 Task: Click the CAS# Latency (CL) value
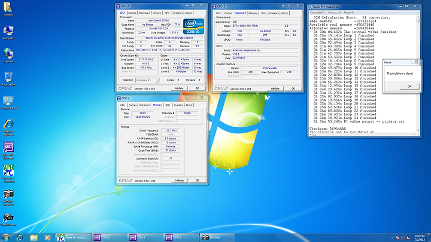pos(171,139)
